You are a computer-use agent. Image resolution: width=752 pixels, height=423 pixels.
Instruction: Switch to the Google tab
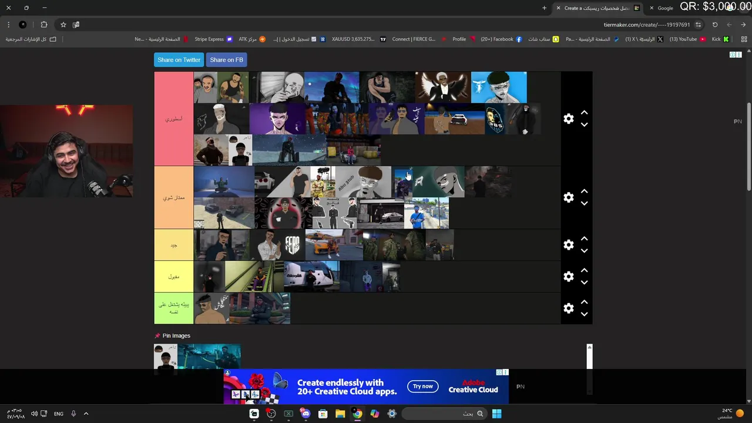[665, 8]
